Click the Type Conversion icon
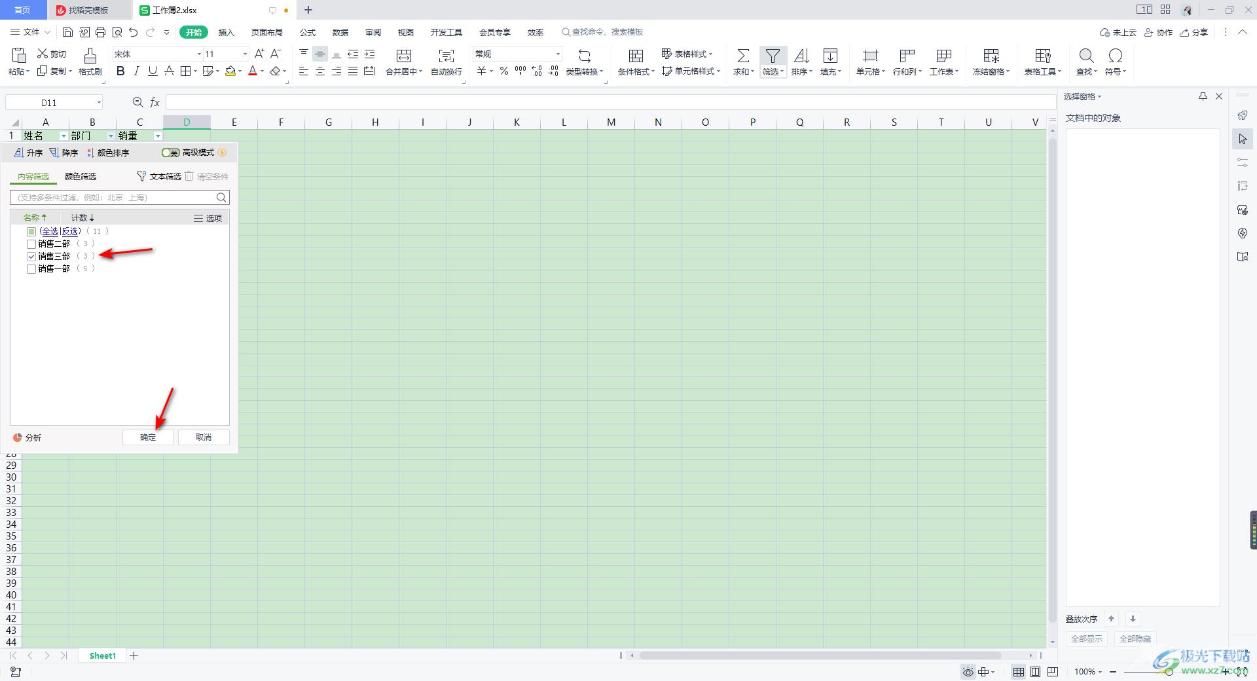 click(x=584, y=56)
